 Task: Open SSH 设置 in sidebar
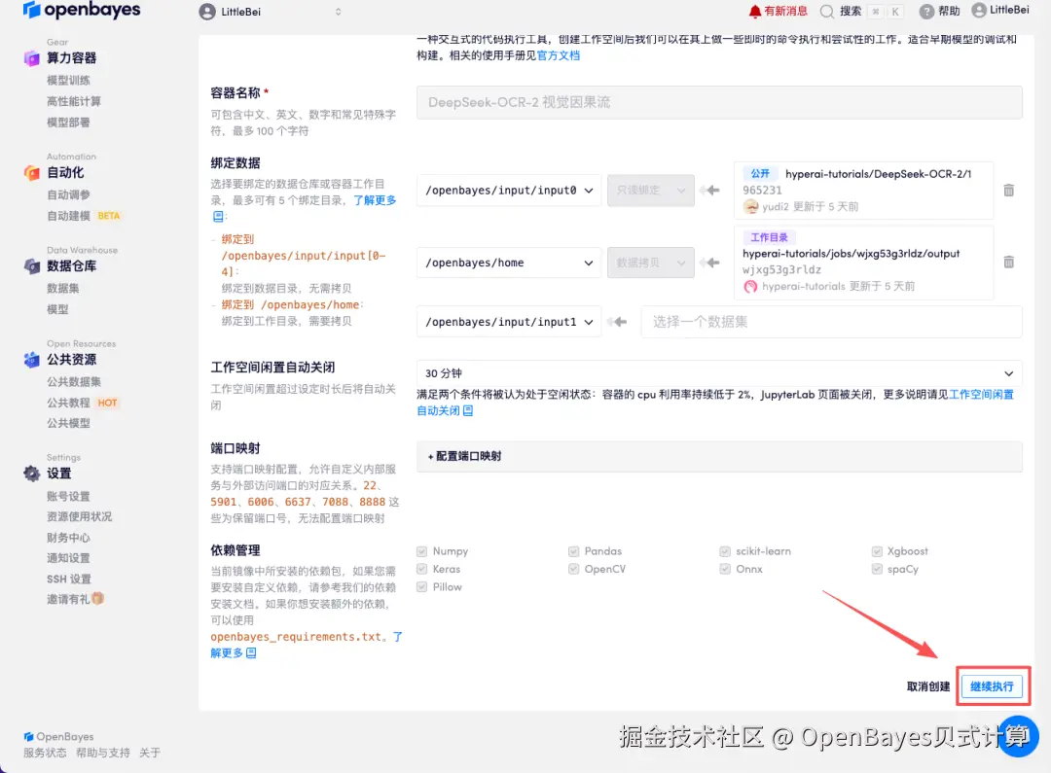click(68, 580)
